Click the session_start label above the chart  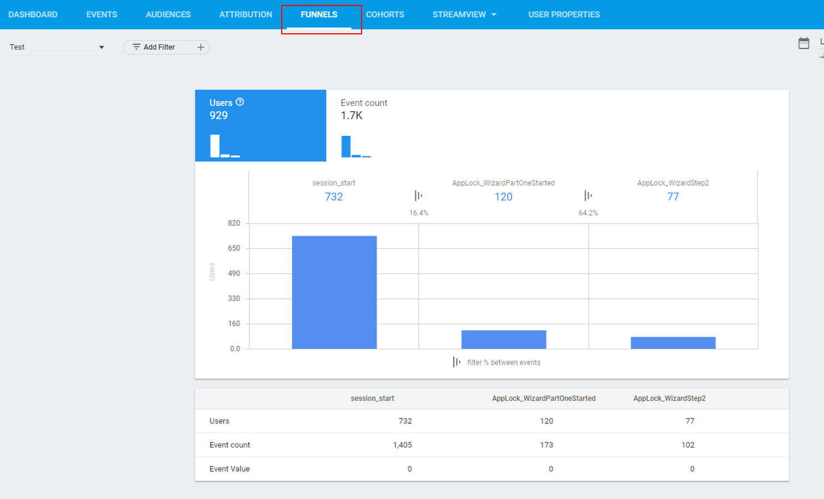click(x=334, y=183)
